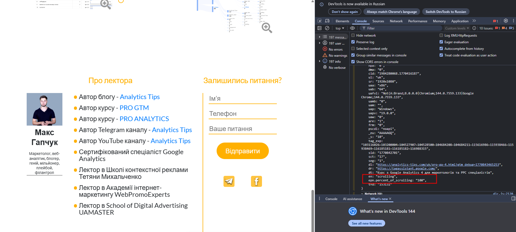Toggle Show CORS errors in console
This screenshot has width=516, height=232.
point(353,62)
